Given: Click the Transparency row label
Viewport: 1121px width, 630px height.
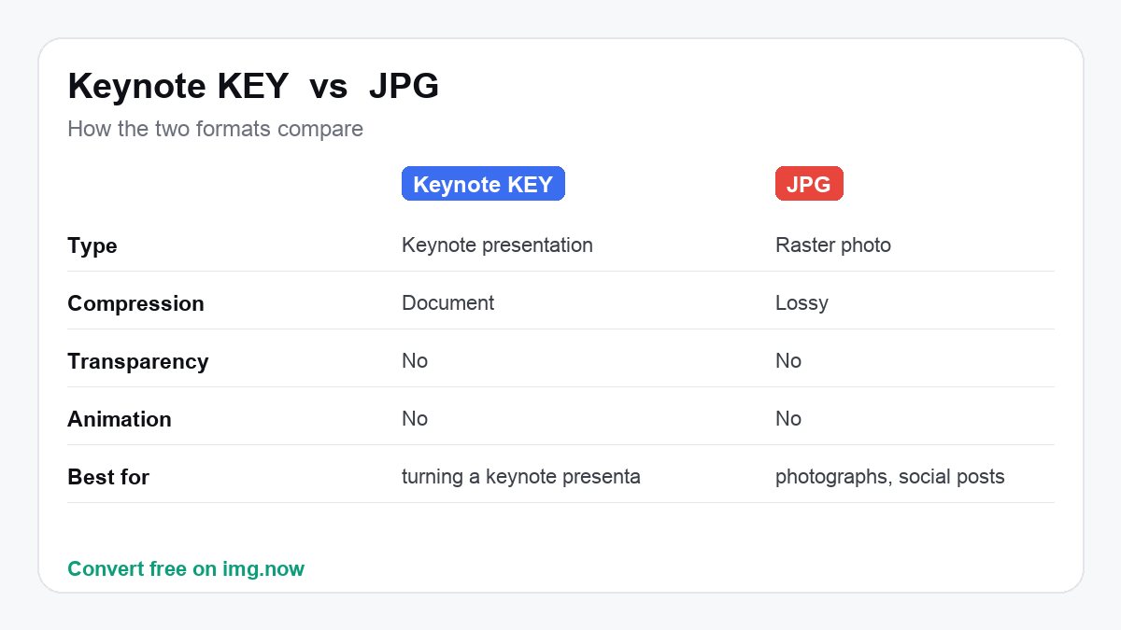Looking at the screenshot, I should coord(138,361).
